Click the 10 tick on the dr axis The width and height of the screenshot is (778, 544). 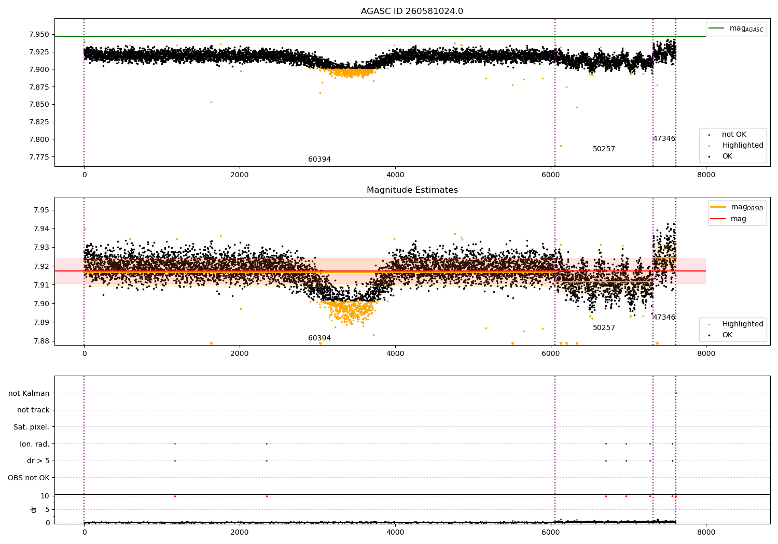45,496
